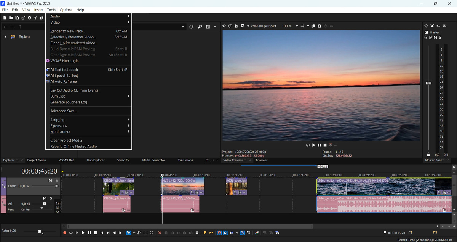Solo audio track 2

[x=51, y=198]
